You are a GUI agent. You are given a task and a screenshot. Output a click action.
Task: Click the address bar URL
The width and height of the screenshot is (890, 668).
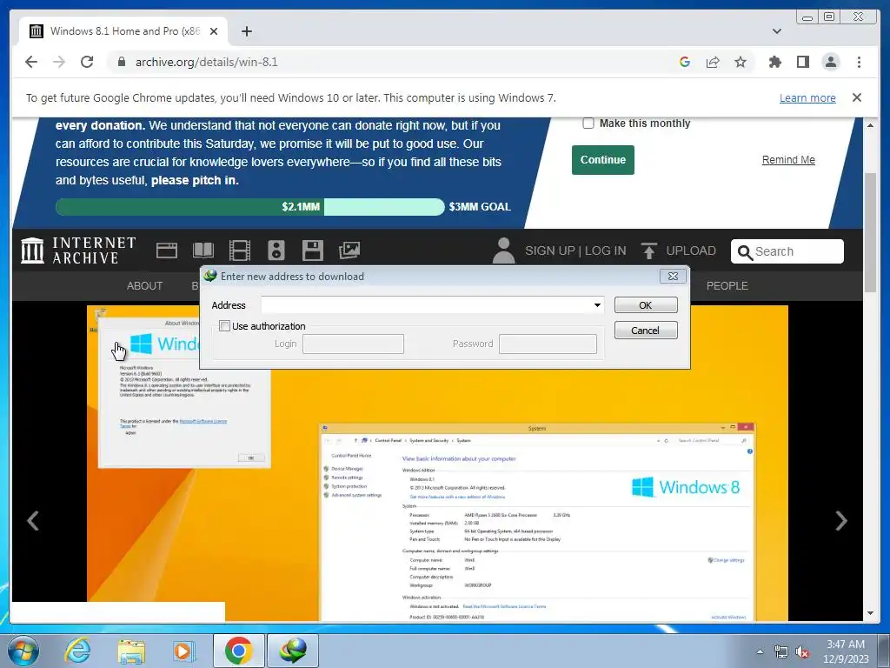pos(207,62)
